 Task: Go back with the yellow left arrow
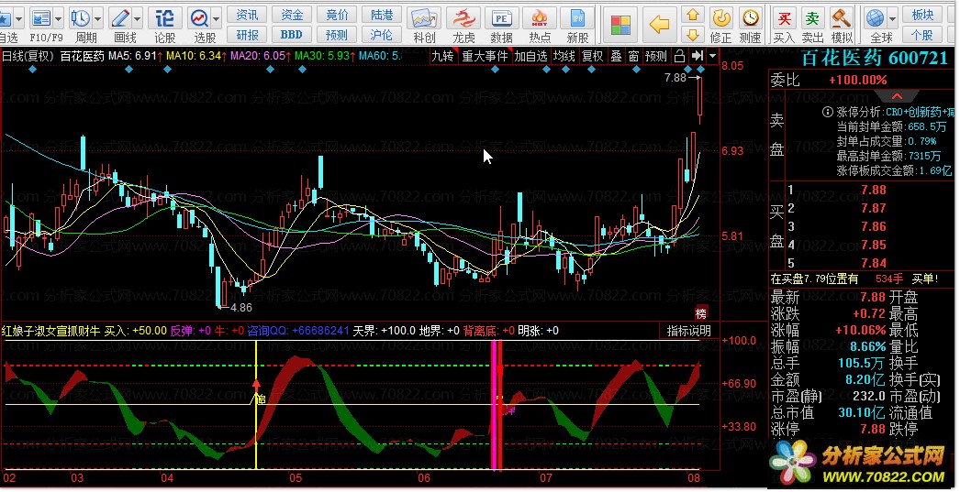[x=659, y=25]
